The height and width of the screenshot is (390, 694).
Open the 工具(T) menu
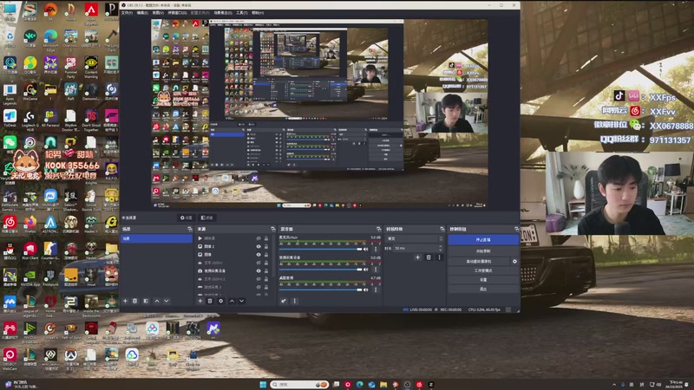tap(242, 13)
